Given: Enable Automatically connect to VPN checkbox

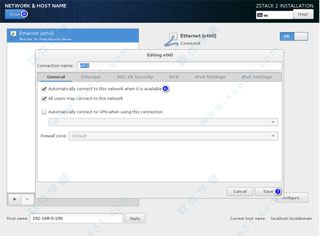Looking at the screenshot, I should [x=44, y=112].
